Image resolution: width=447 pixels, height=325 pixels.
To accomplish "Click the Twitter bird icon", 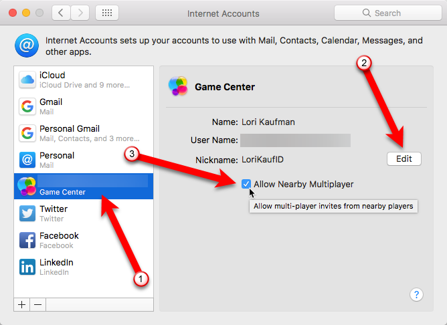I will (x=27, y=213).
